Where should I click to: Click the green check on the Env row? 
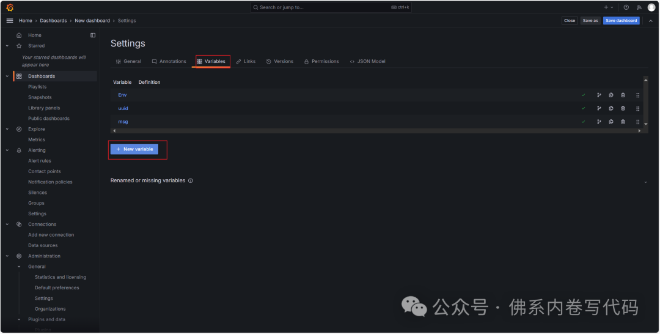coord(584,95)
